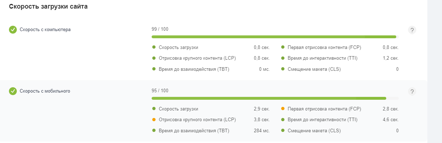
Task: Click green checkmark next to Скорость с компьютера
Action: click(13, 30)
